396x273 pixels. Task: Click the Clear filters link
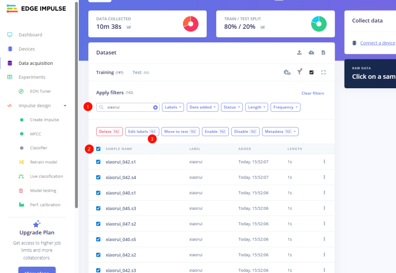click(x=312, y=93)
